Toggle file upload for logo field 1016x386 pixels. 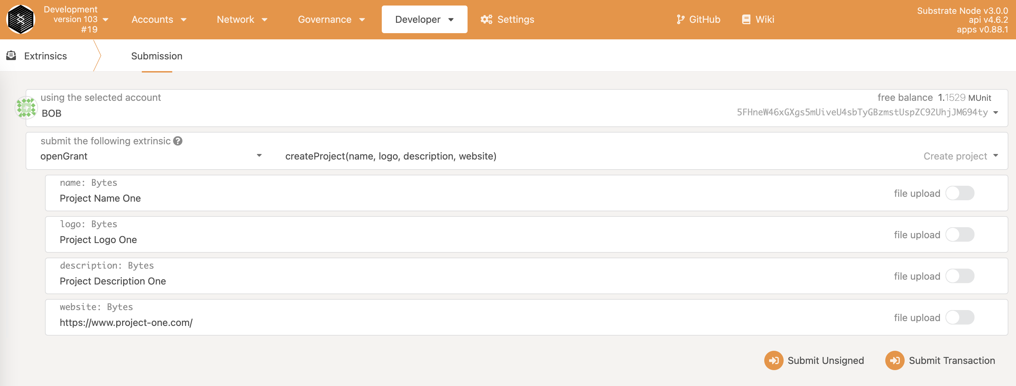pos(959,235)
